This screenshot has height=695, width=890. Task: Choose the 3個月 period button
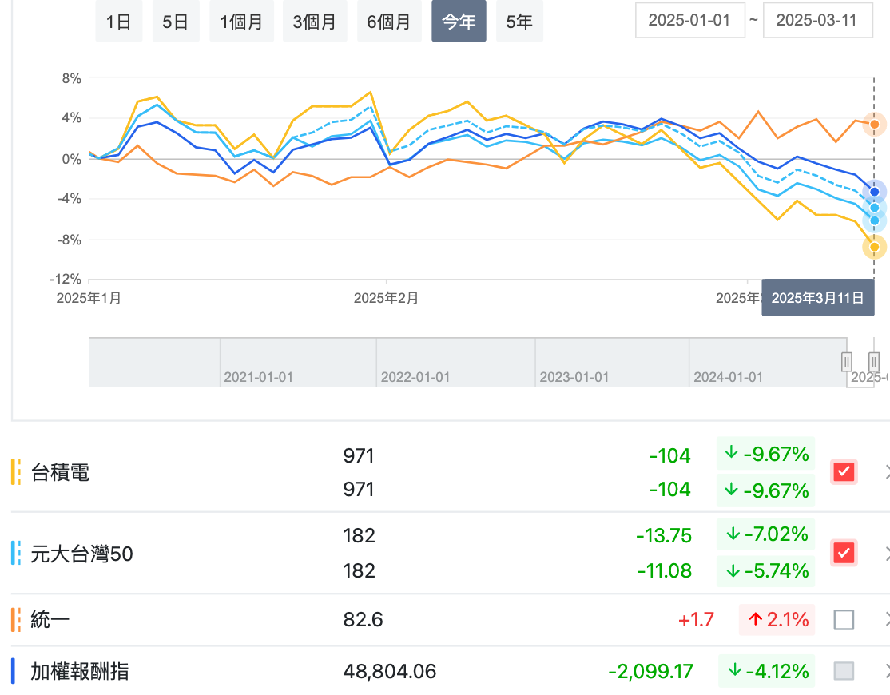pyautogui.click(x=314, y=22)
